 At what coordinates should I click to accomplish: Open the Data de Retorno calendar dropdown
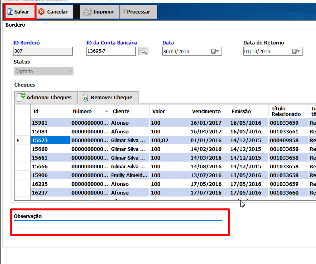pos(297,51)
